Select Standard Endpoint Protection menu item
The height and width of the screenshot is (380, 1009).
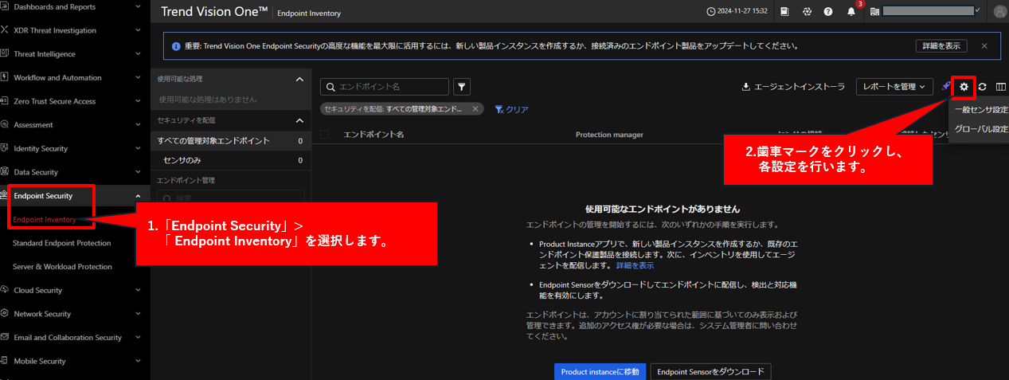click(x=62, y=243)
